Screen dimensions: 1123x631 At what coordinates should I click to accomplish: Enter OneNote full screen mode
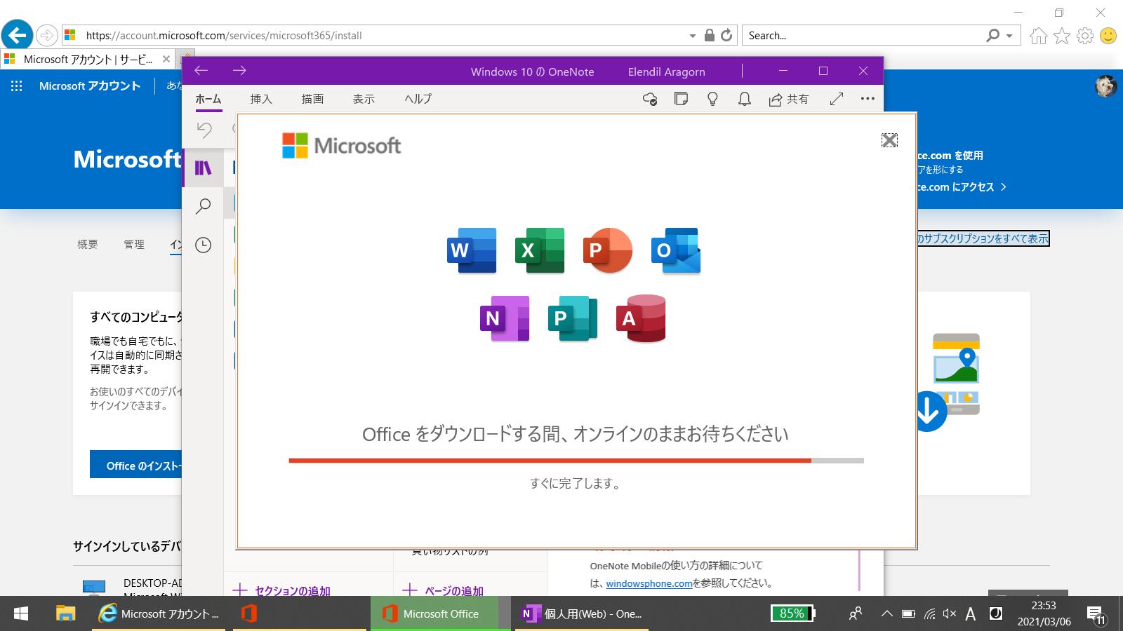point(837,100)
